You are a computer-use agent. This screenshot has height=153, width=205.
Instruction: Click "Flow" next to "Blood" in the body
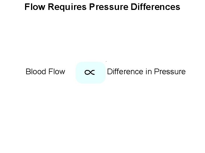tap(57, 71)
